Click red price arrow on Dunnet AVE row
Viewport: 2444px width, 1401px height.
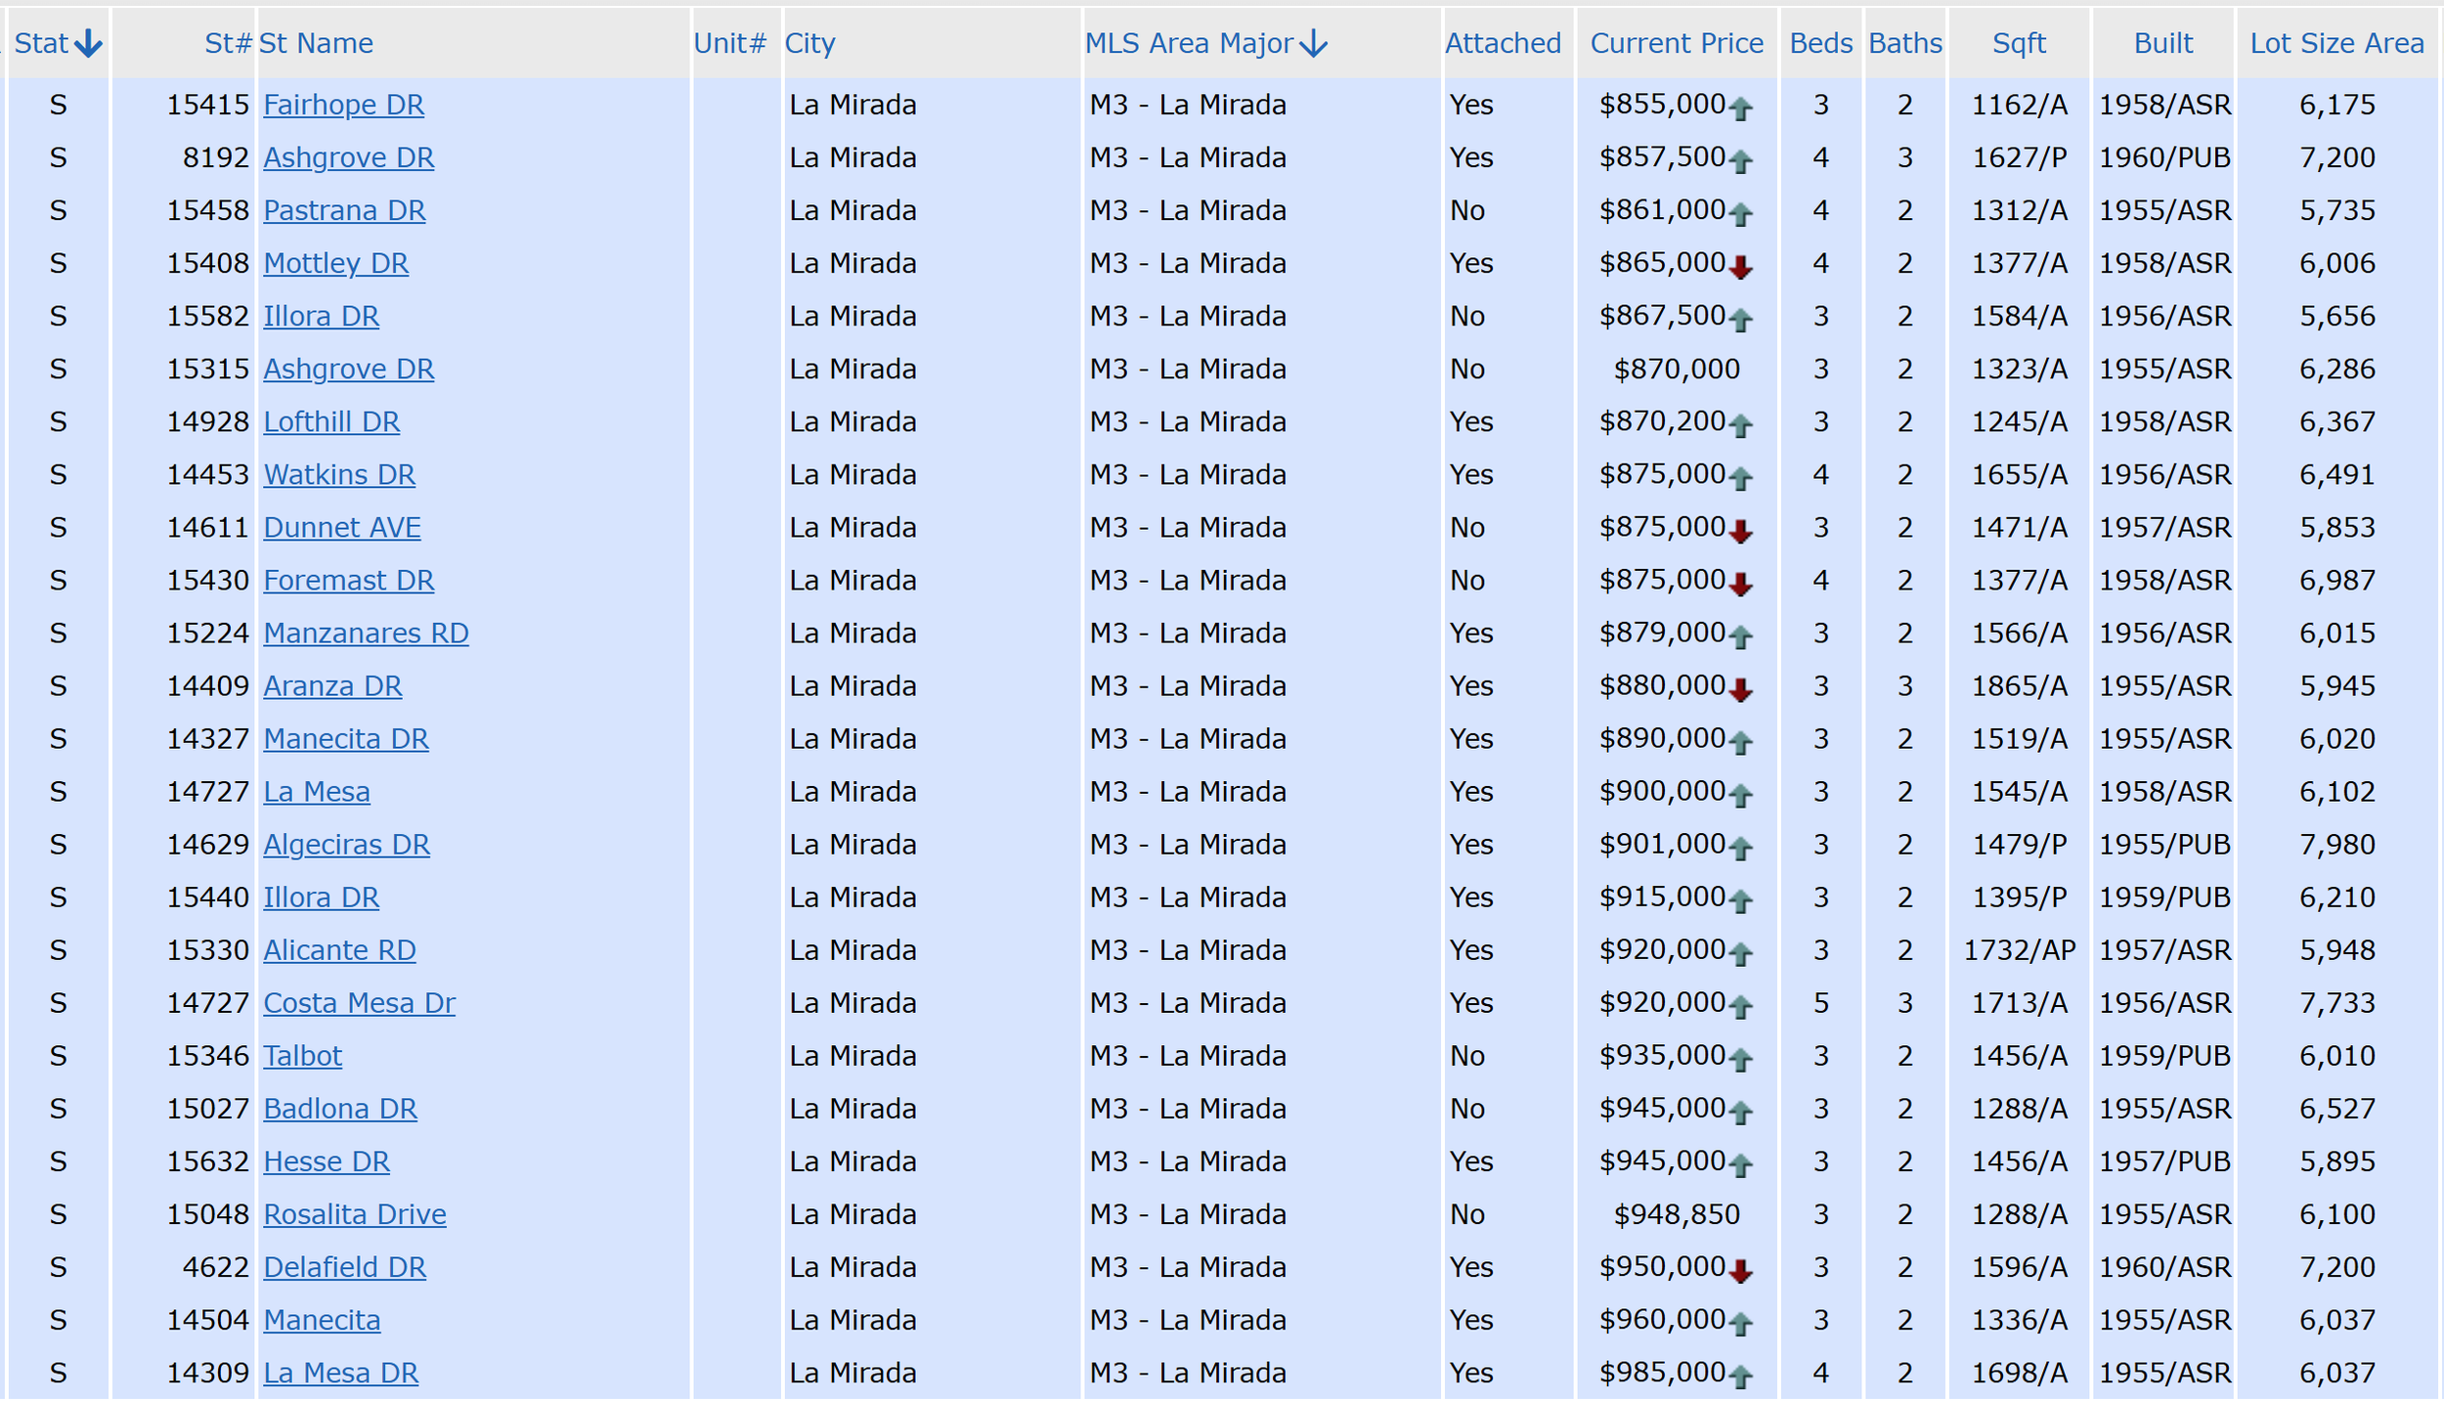(x=1740, y=531)
